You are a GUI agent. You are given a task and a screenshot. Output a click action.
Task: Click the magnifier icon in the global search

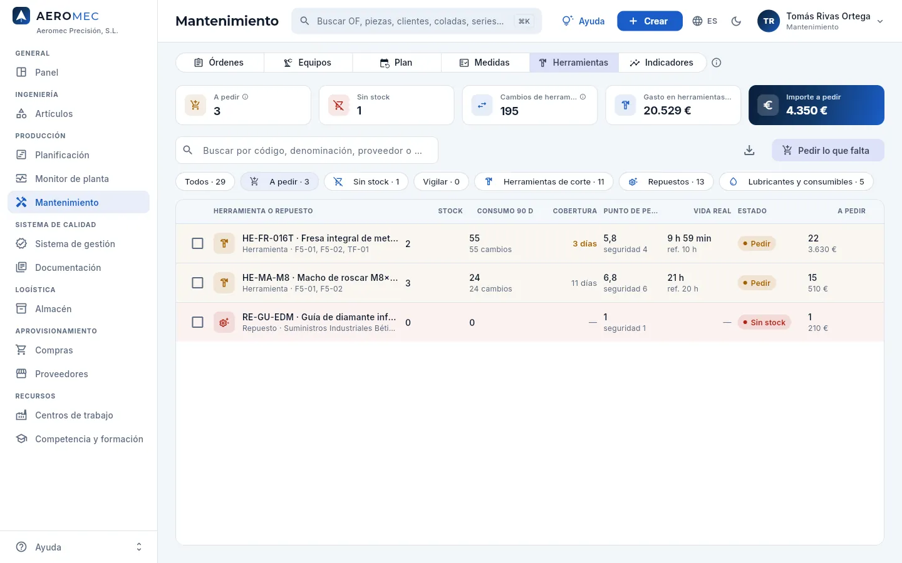305,21
